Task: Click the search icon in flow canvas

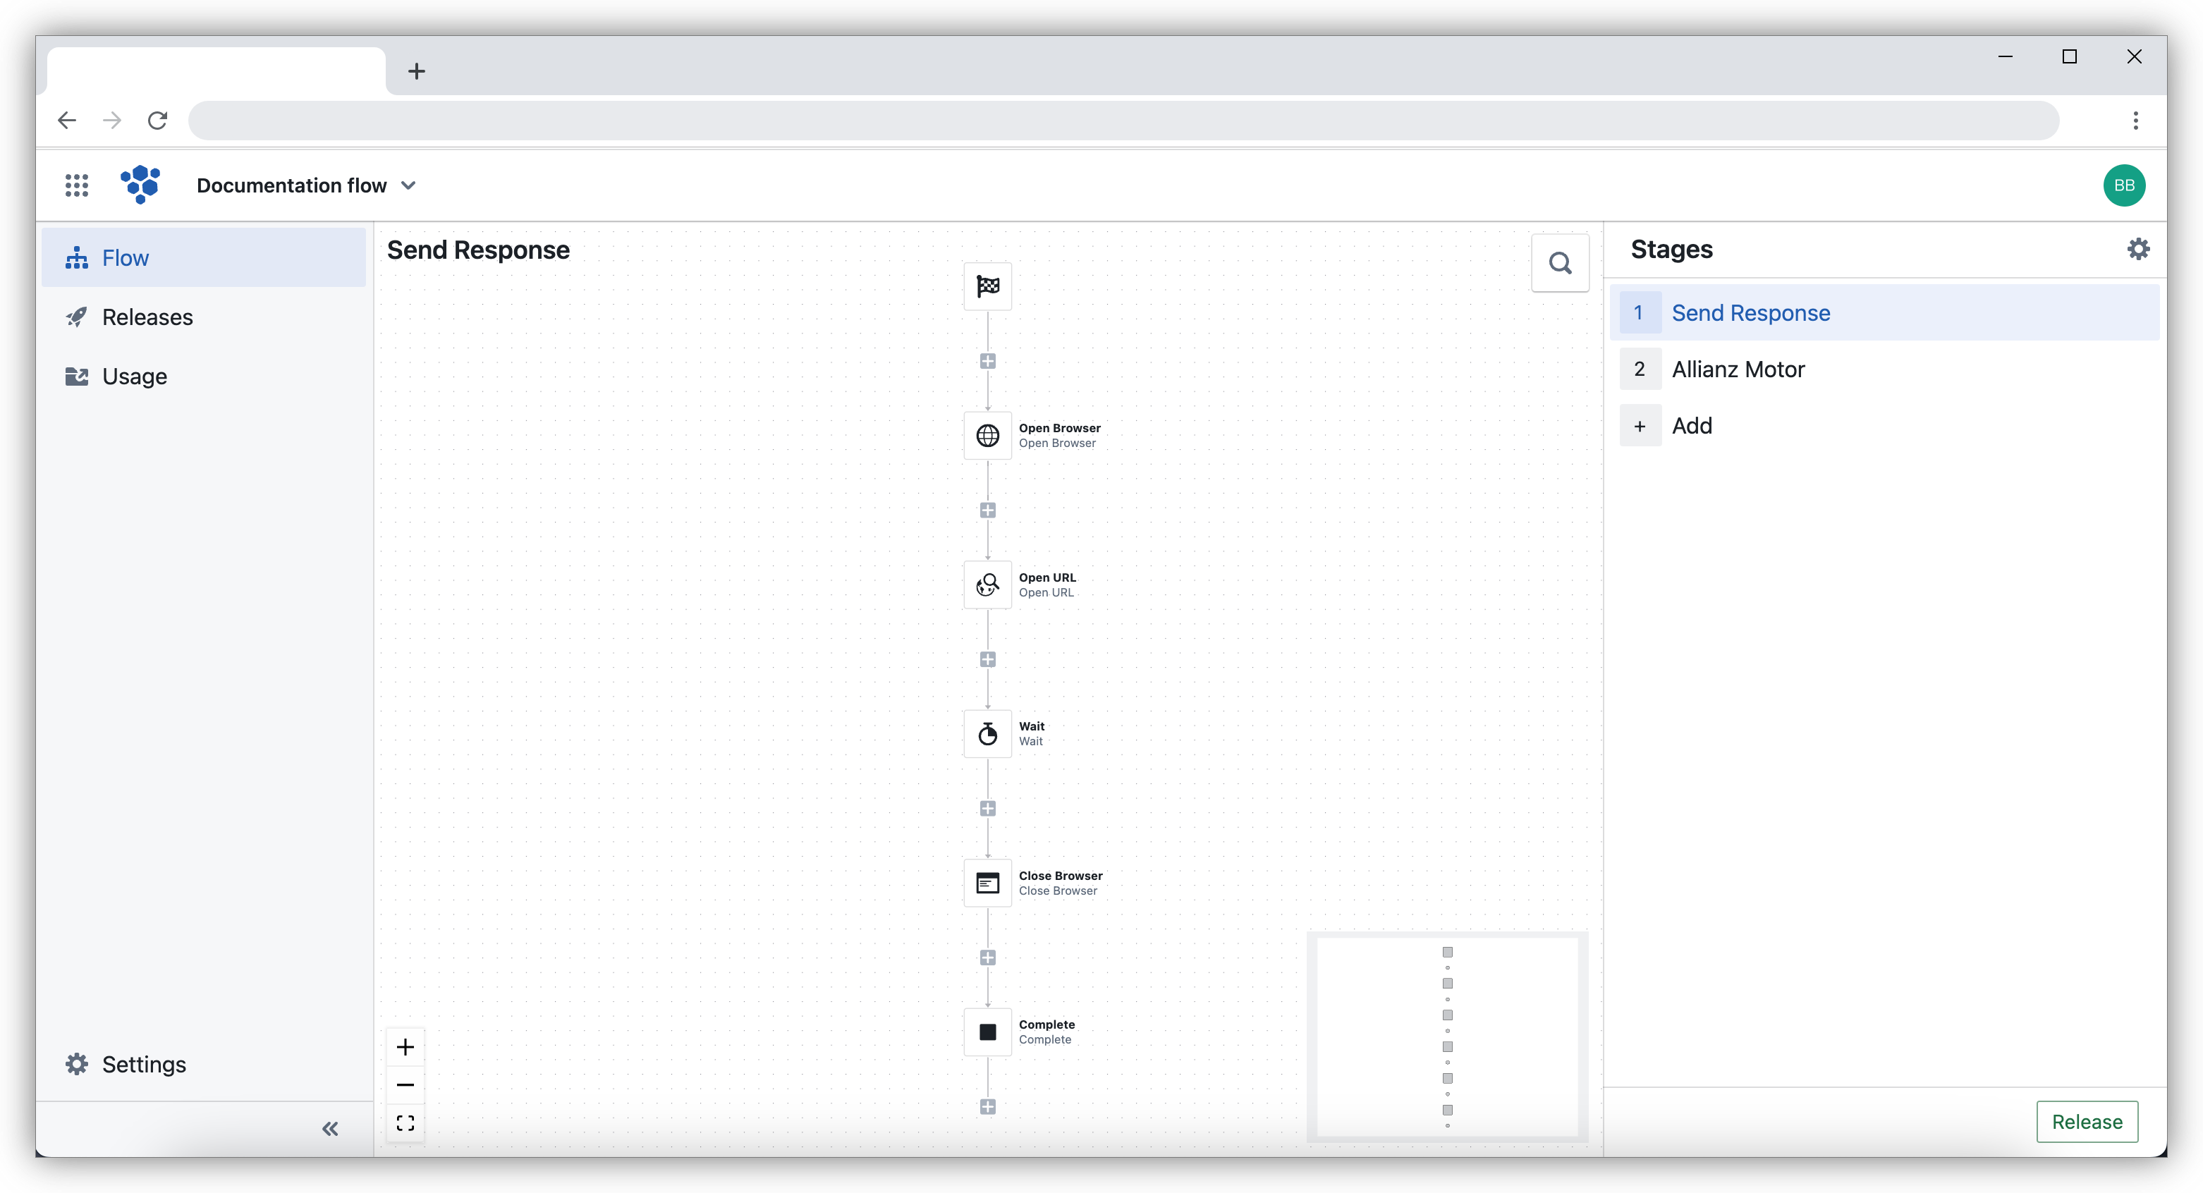Action: pos(1561,263)
